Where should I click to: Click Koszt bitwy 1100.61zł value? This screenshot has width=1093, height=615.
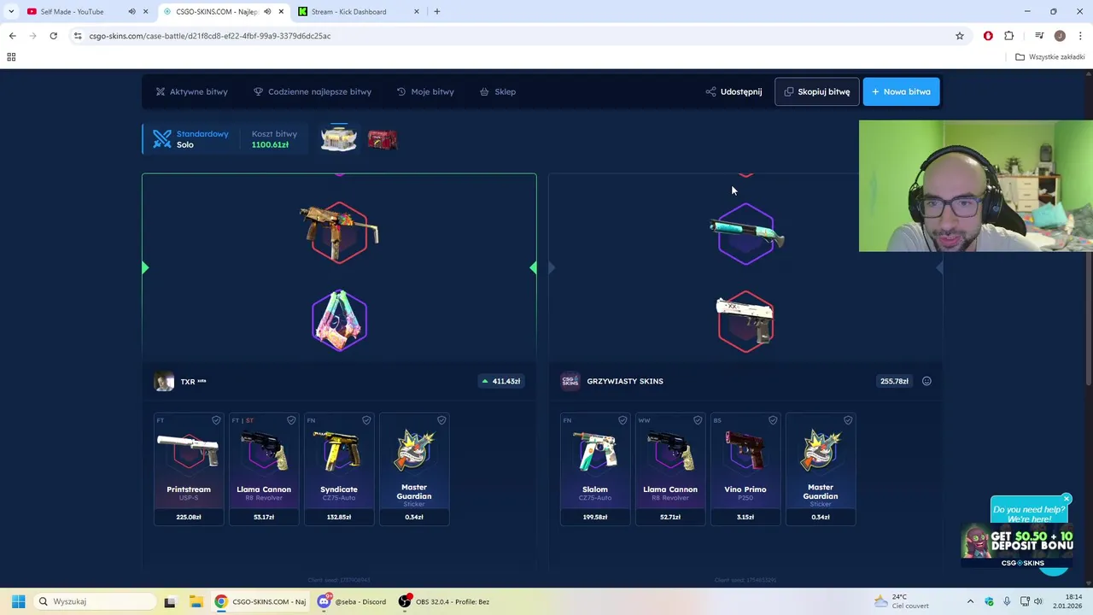[x=270, y=144]
